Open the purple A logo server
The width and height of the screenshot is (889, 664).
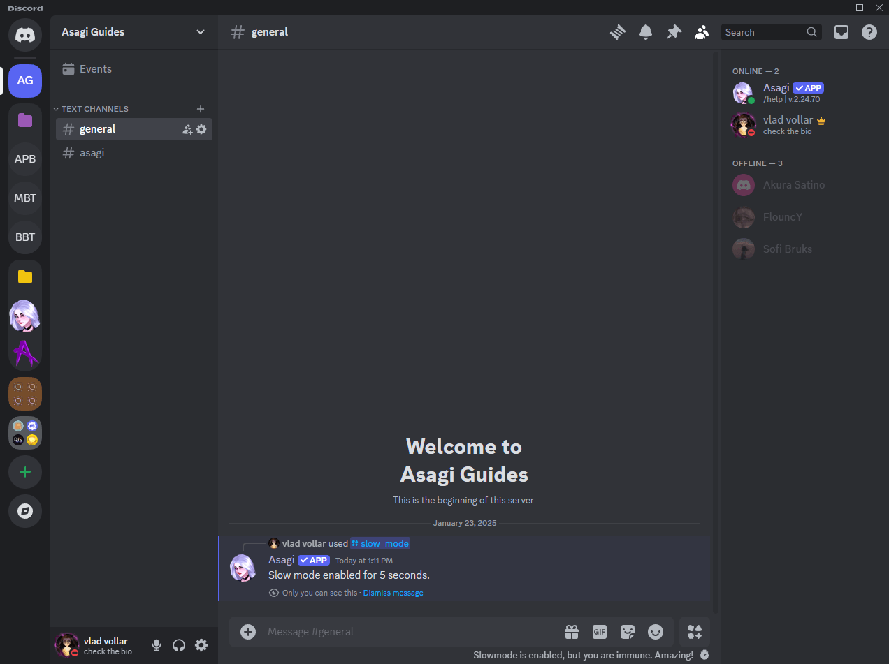pos(25,353)
